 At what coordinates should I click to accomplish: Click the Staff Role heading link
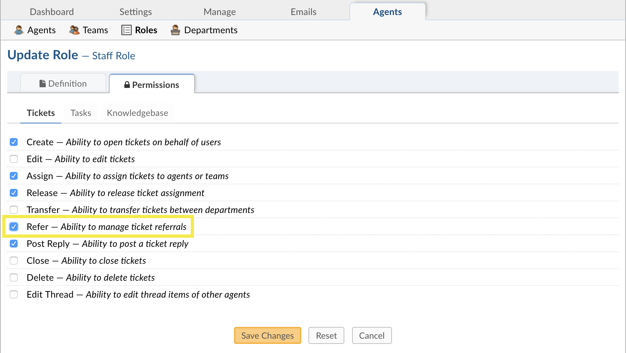click(113, 55)
